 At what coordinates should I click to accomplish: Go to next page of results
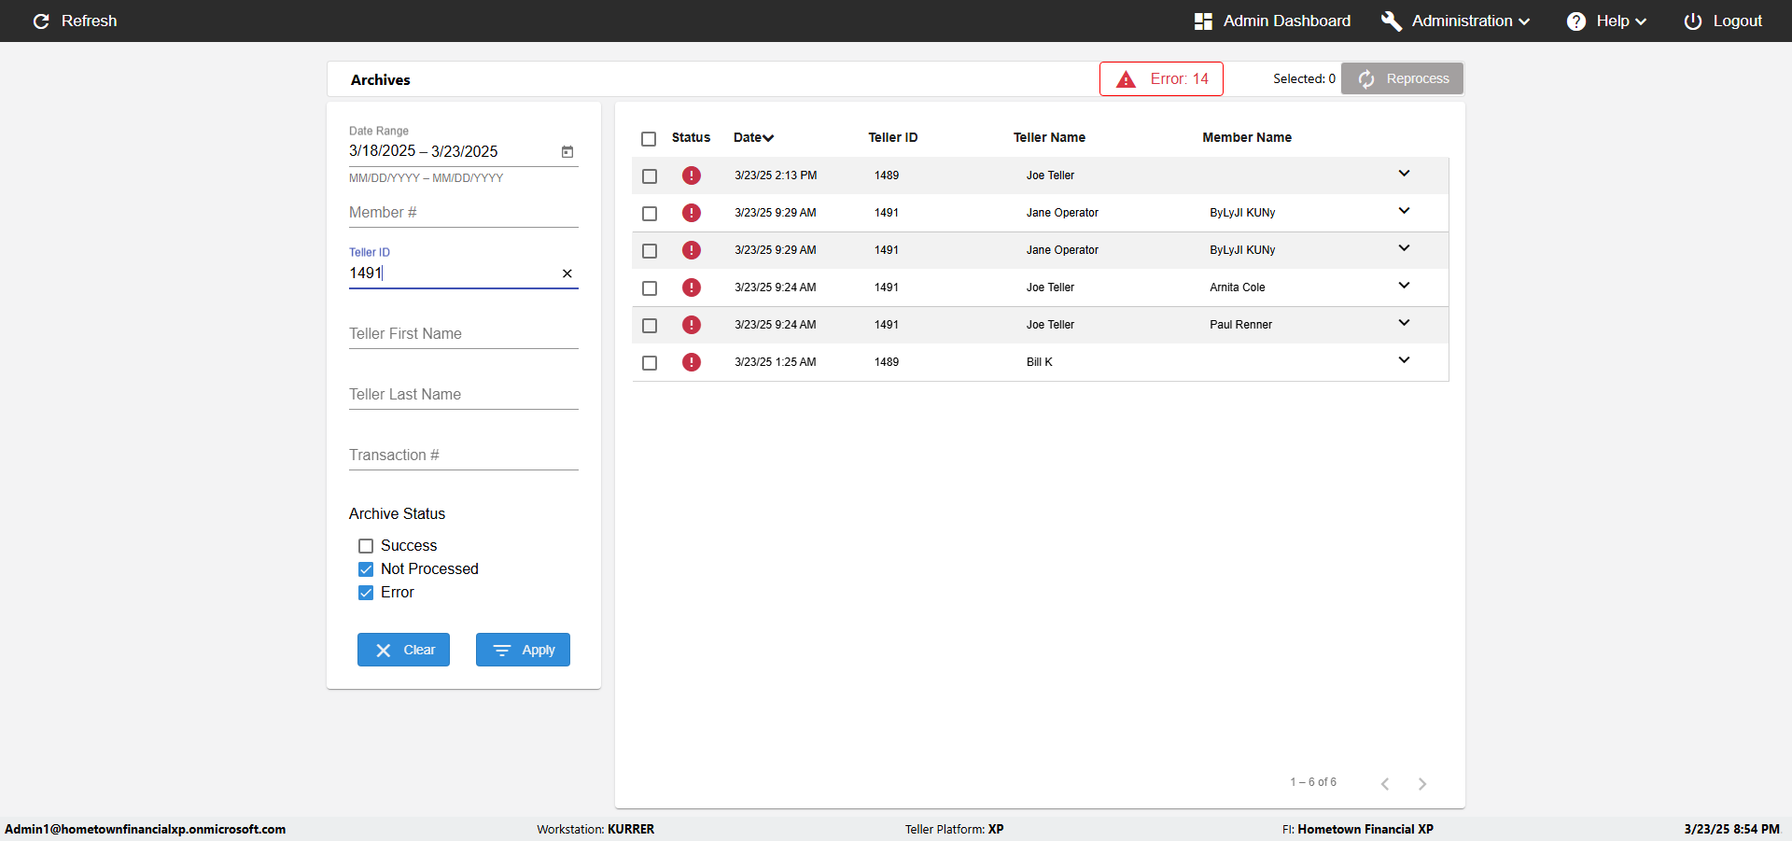click(1421, 784)
